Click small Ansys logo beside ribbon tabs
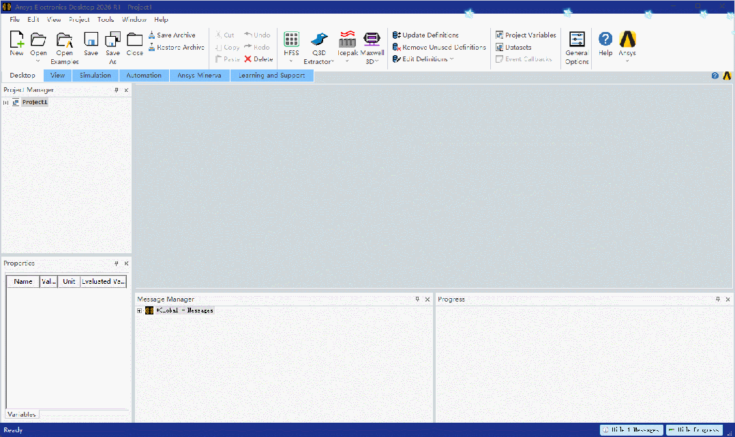 727,76
